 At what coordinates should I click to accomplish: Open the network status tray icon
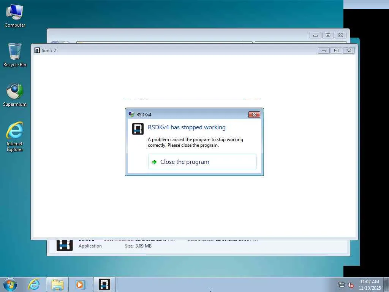(x=342, y=285)
